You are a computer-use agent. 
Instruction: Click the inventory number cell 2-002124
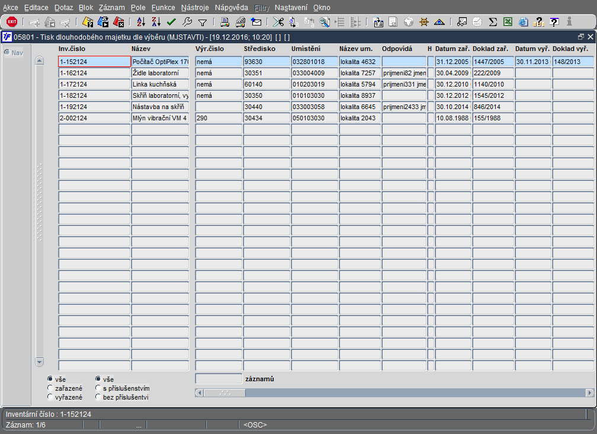(x=94, y=118)
